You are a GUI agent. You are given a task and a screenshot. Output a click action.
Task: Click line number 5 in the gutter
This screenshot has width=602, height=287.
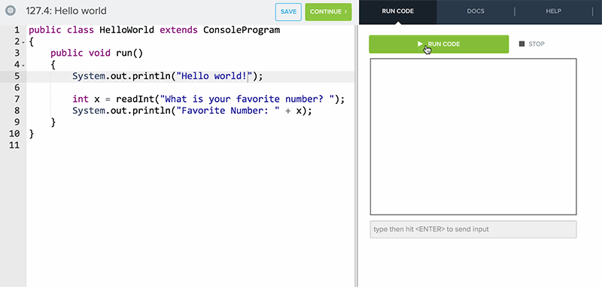click(17, 76)
